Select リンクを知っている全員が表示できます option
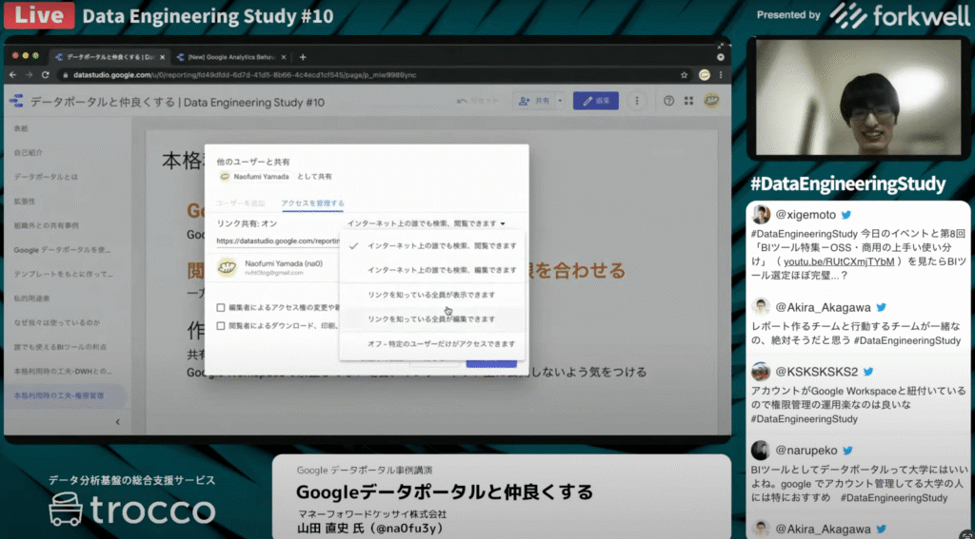975x539 pixels. coord(430,295)
